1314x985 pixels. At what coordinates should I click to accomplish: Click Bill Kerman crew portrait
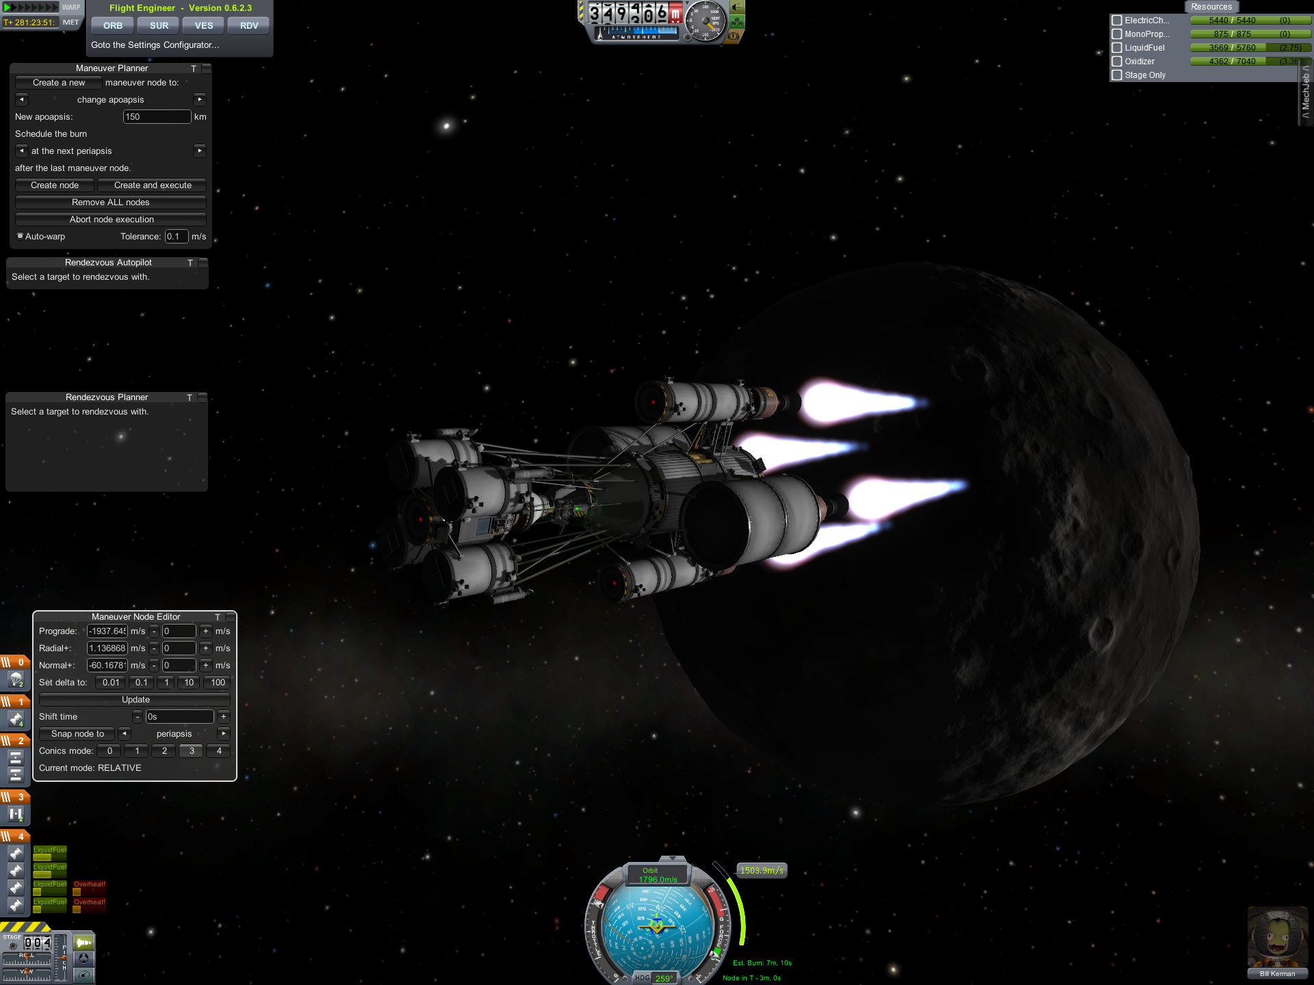(1277, 938)
